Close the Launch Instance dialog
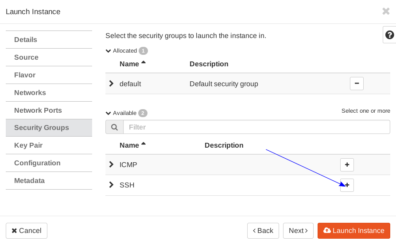 [386, 11]
